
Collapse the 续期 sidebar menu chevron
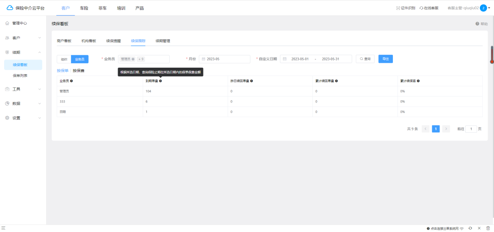click(x=40, y=52)
